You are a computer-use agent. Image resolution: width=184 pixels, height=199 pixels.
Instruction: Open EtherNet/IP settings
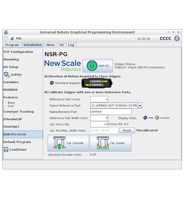[13, 119]
